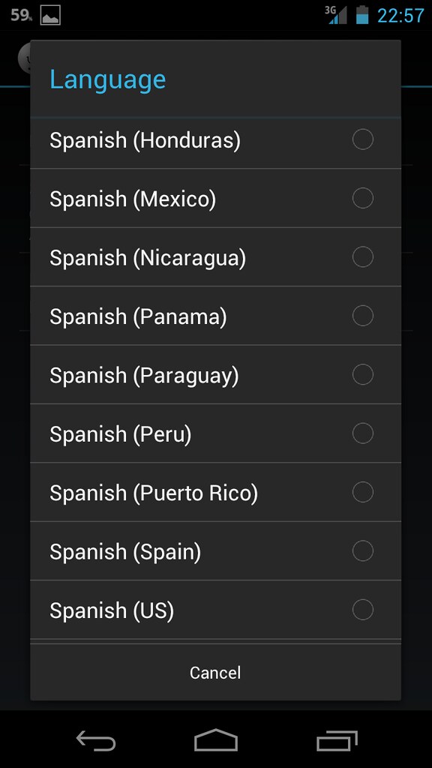432x768 pixels.
Task: Pick the Spanish (Puerto Rico) list entry
Action: 215,492
